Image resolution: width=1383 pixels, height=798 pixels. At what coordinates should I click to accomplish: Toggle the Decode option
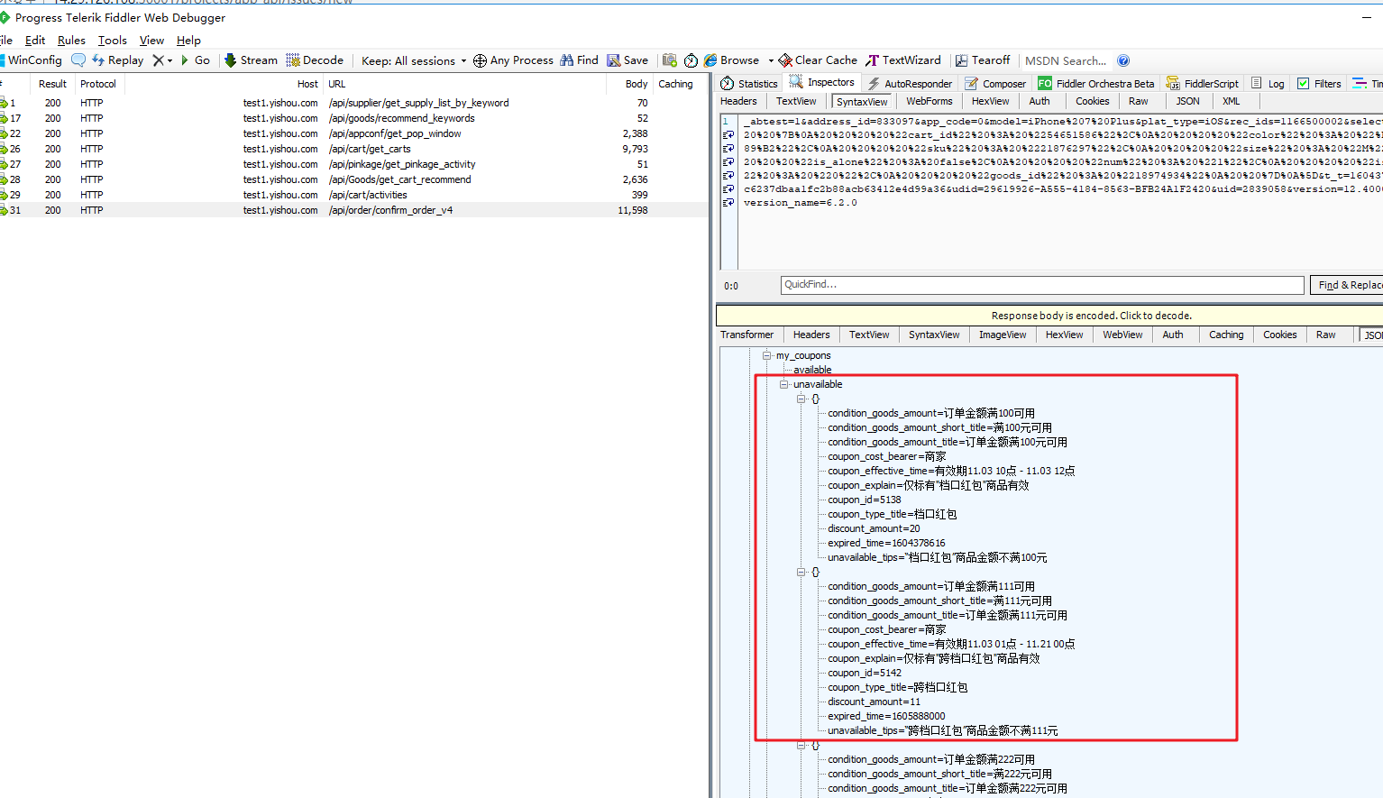[315, 60]
